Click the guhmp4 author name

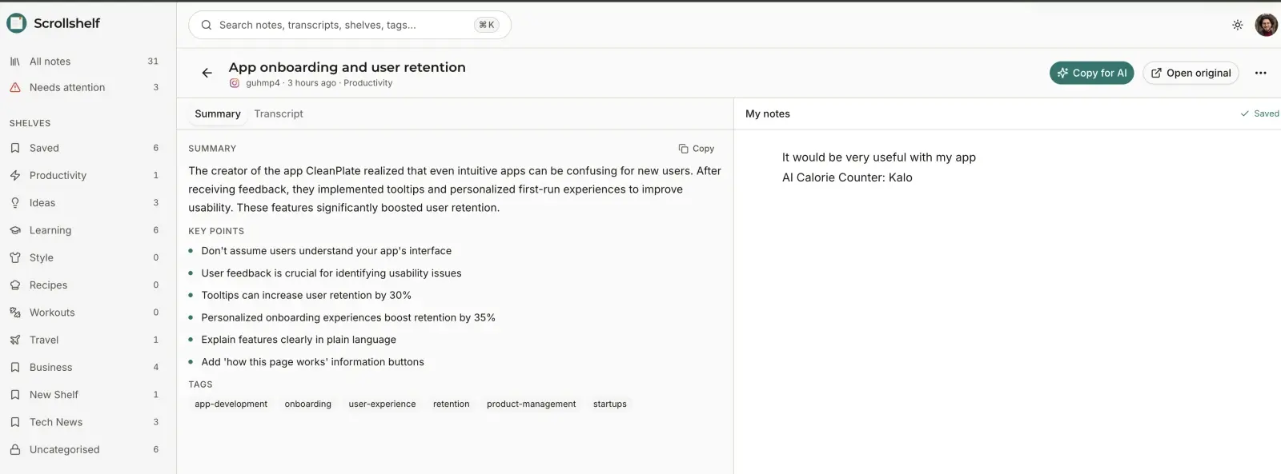click(x=263, y=83)
